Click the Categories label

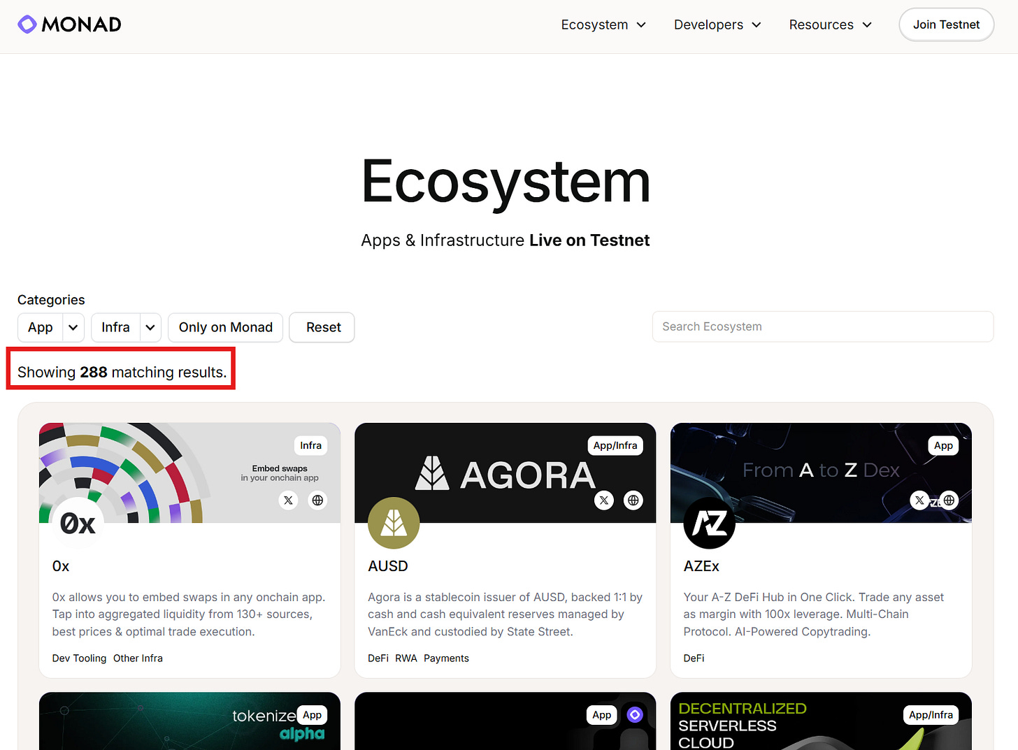tap(51, 300)
